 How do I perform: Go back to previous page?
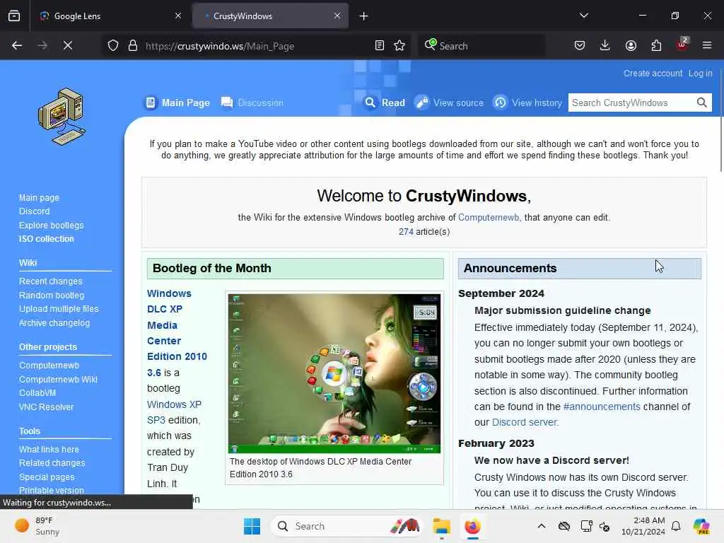tap(17, 46)
